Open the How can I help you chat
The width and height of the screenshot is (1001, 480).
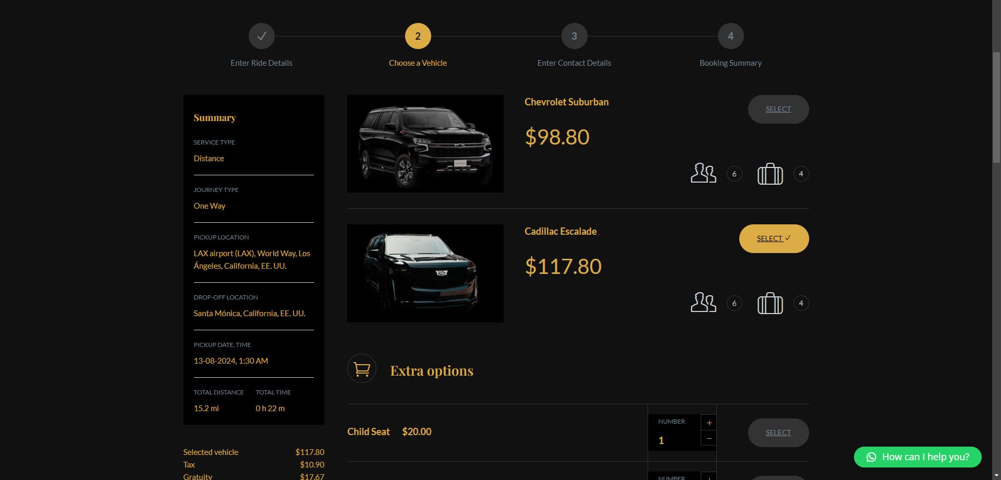point(918,457)
